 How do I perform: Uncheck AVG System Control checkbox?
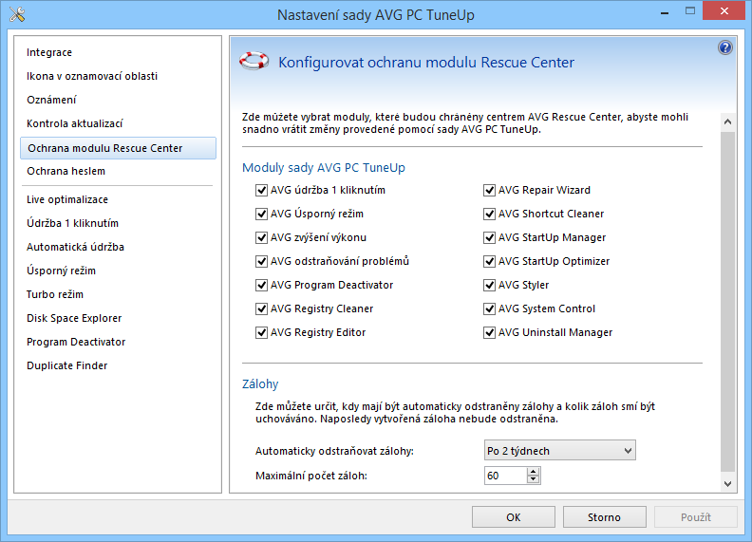(x=489, y=308)
